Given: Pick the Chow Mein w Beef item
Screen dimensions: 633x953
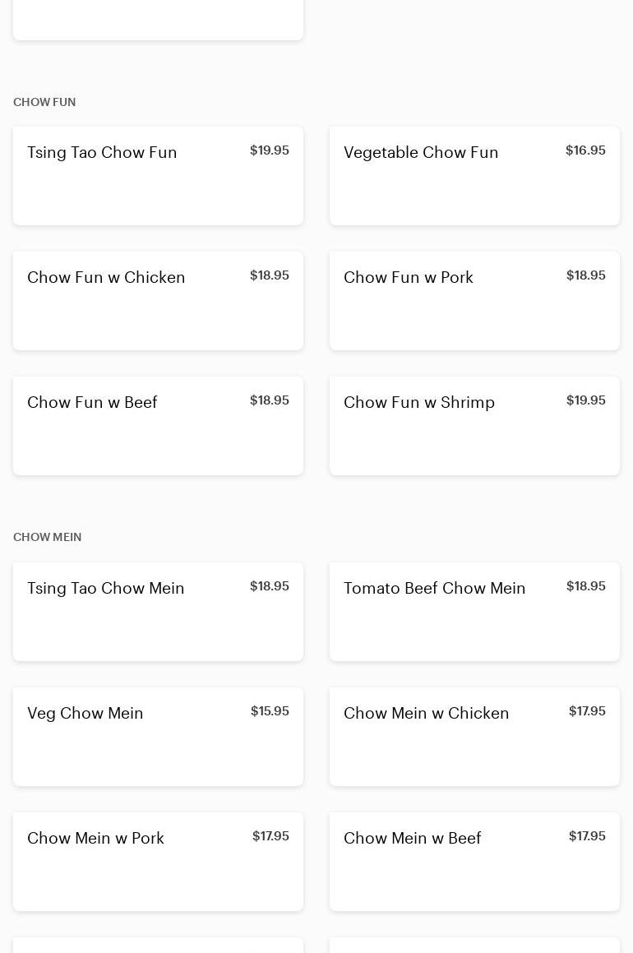Looking at the screenshot, I should click(x=474, y=861).
